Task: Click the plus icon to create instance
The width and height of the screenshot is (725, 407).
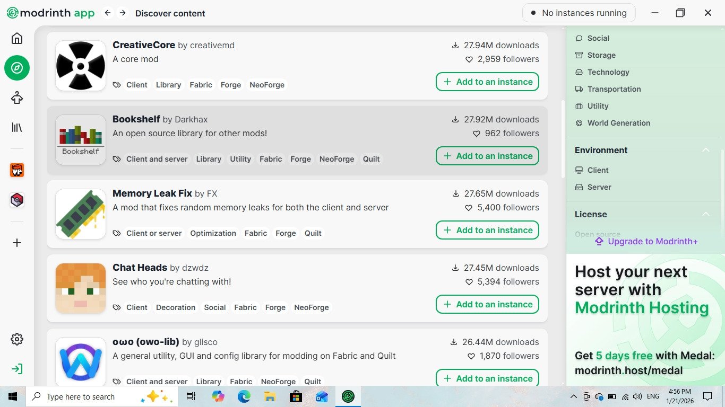Action: [x=17, y=243]
